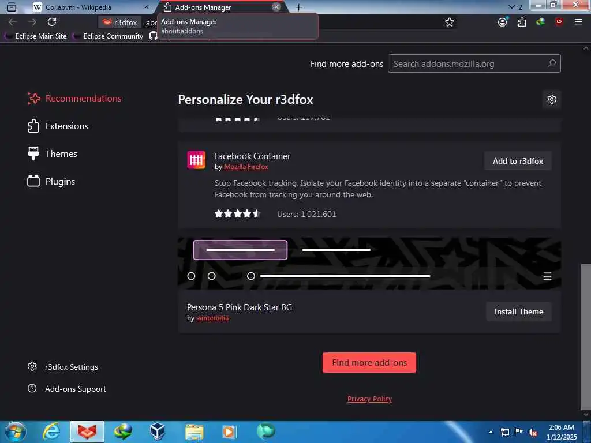This screenshot has height=443, width=591.
Task: Launch Internet Explorer from taskbar
Action: 51,431
